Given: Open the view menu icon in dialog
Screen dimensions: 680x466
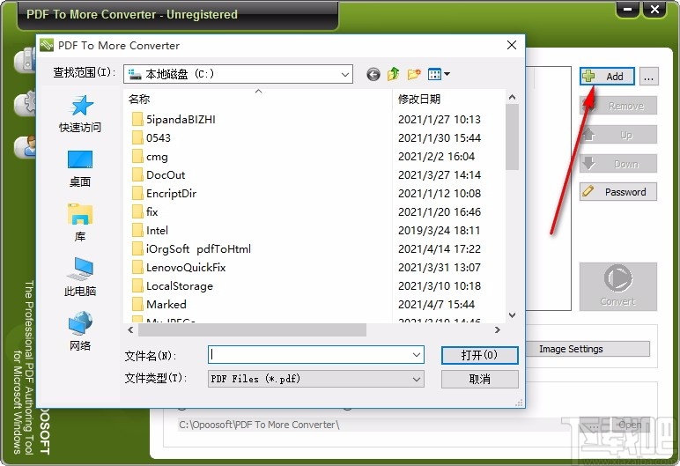Looking at the screenshot, I should tap(439, 74).
